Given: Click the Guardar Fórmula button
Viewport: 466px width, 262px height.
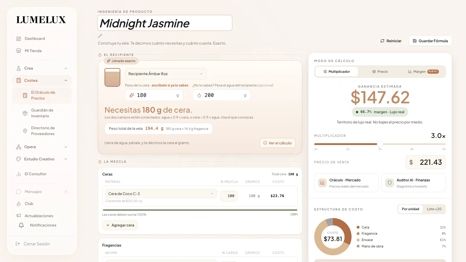Looking at the screenshot, I should 430,41.
